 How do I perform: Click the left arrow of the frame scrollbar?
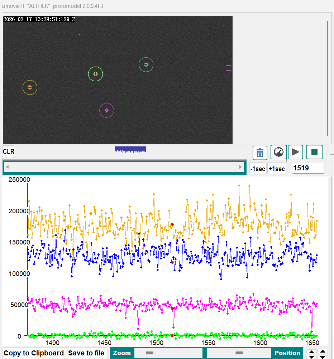7,167
